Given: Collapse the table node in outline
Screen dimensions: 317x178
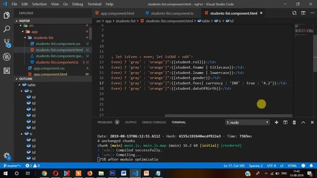Looking at the screenshot, I should pyautogui.click(x=20, y=85).
